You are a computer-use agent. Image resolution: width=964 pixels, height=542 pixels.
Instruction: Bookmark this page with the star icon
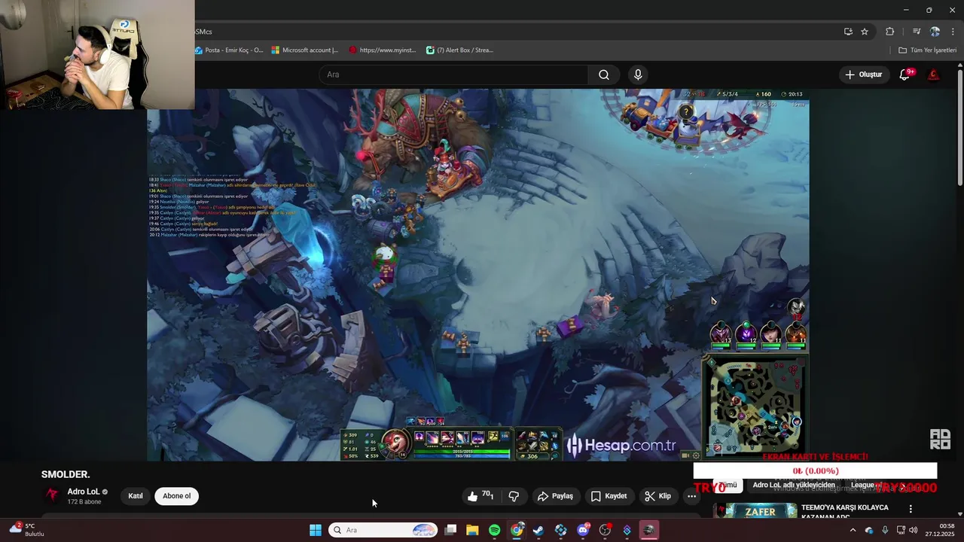tap(865, 32)
